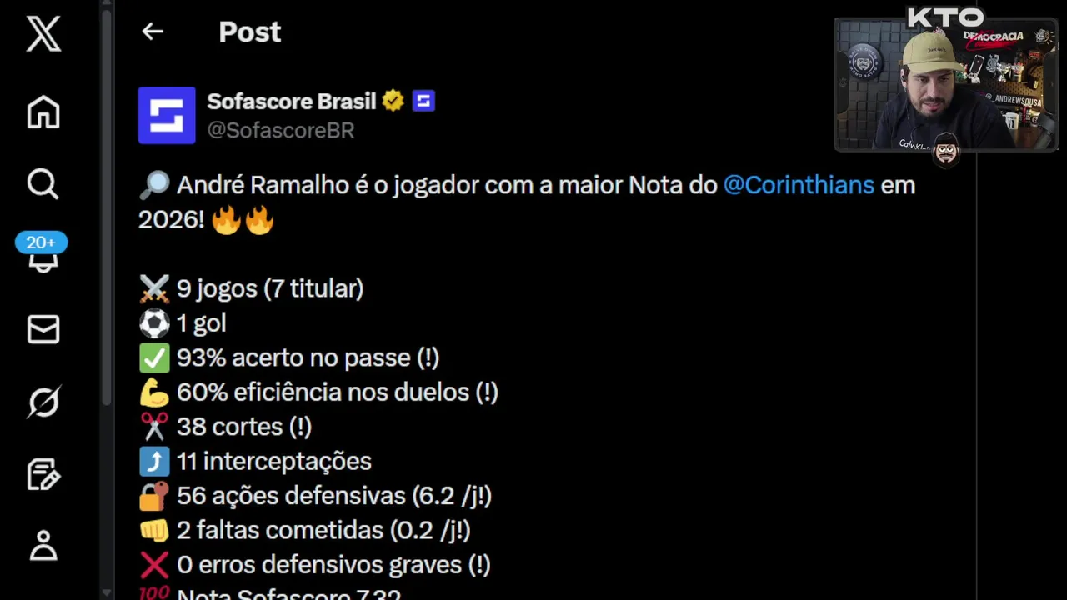Click the sidebar vertical scrollbar

click(107, 208)
